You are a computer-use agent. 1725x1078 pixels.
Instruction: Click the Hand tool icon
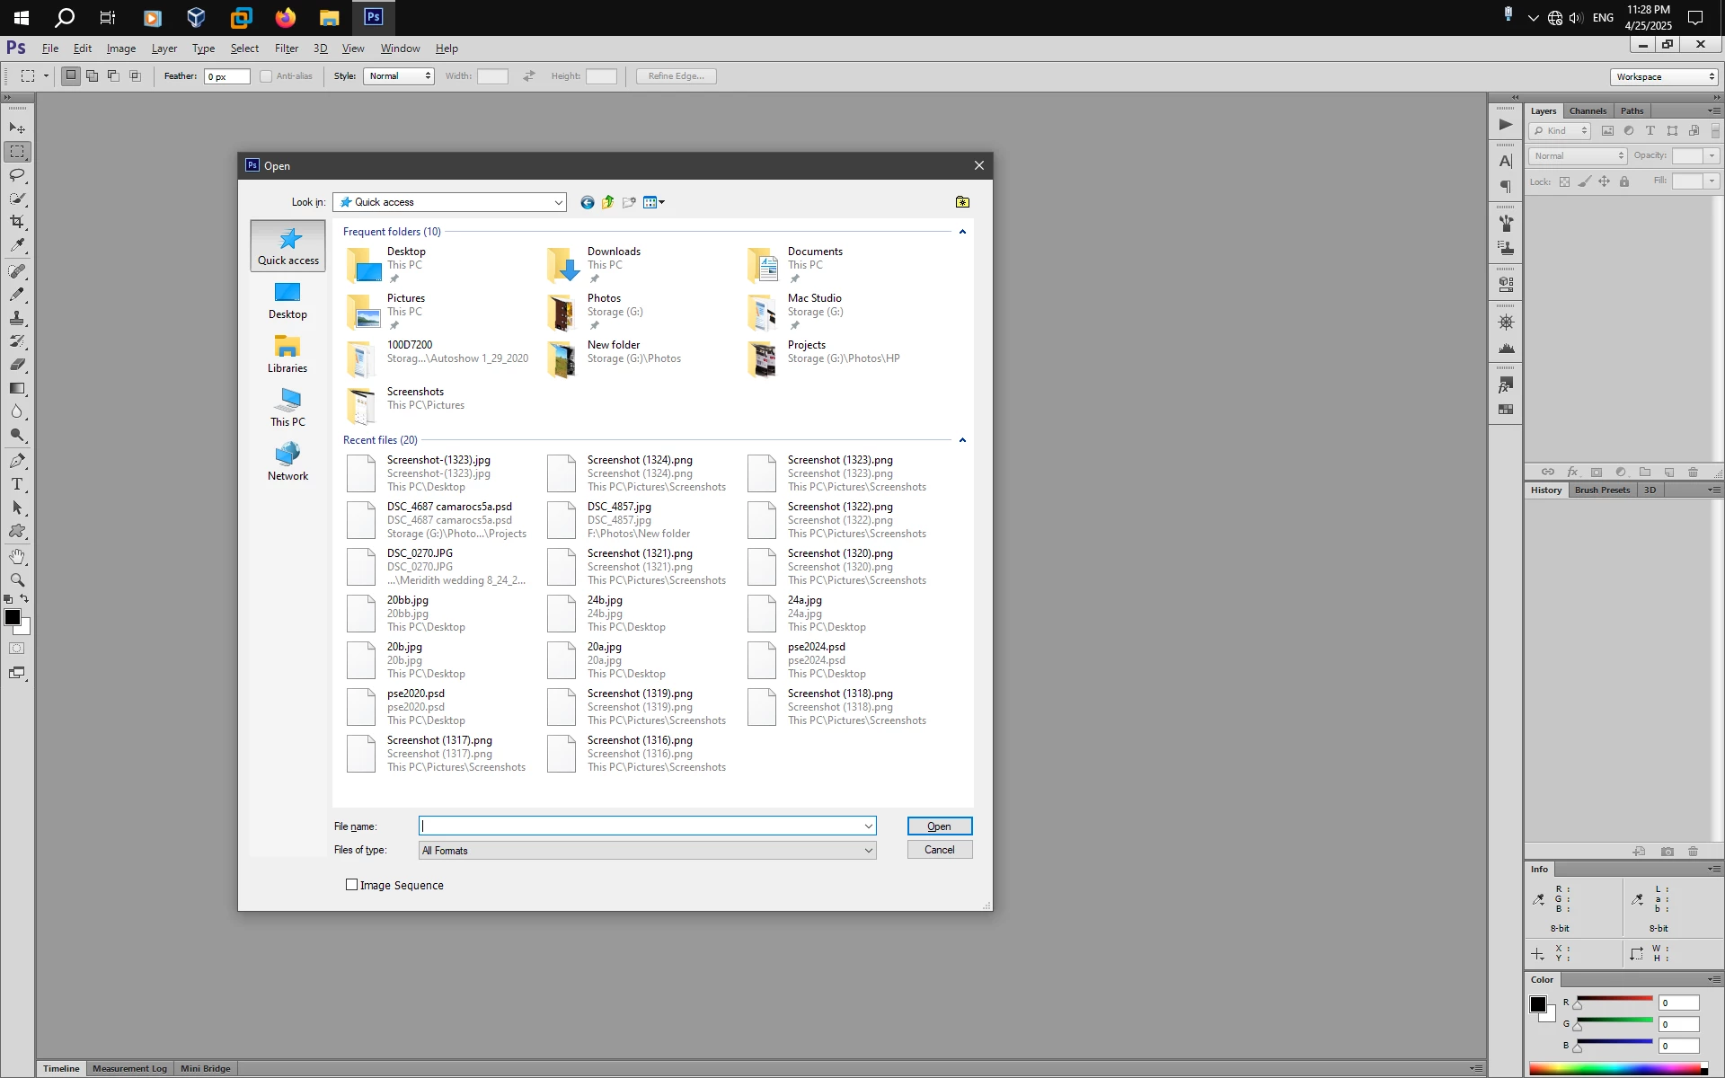tap(17, 557)
